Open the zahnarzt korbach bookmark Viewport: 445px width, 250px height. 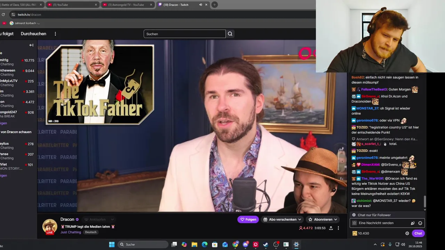(25, 23)
